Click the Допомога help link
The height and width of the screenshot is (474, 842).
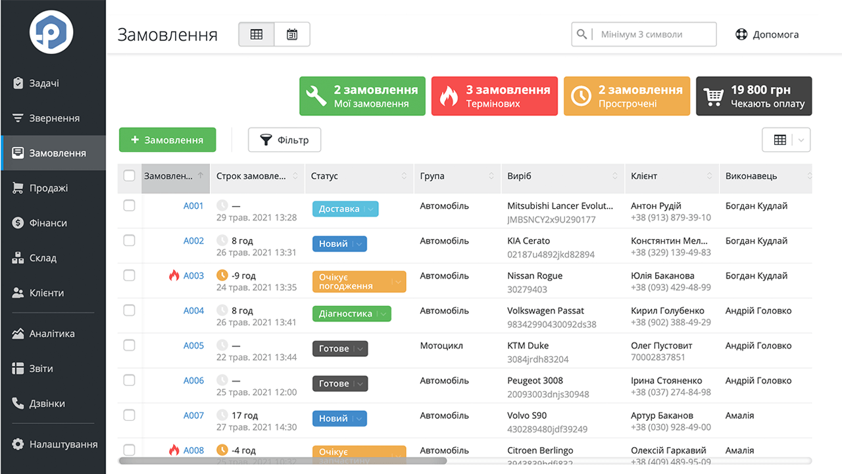tap(767, 34)
